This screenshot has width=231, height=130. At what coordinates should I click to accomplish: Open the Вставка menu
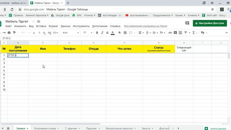(x=41, y=26)
